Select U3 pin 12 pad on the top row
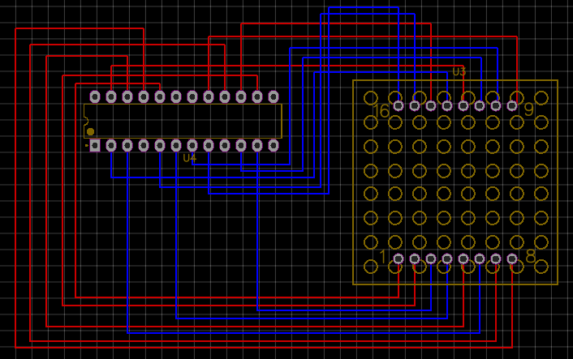This screenshot has width=573, height=359. [x=463, y=106]
